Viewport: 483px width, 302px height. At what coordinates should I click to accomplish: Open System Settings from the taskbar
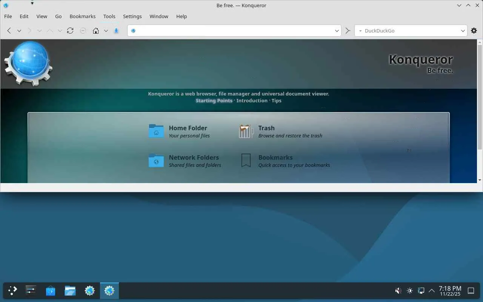pos(31,291)
